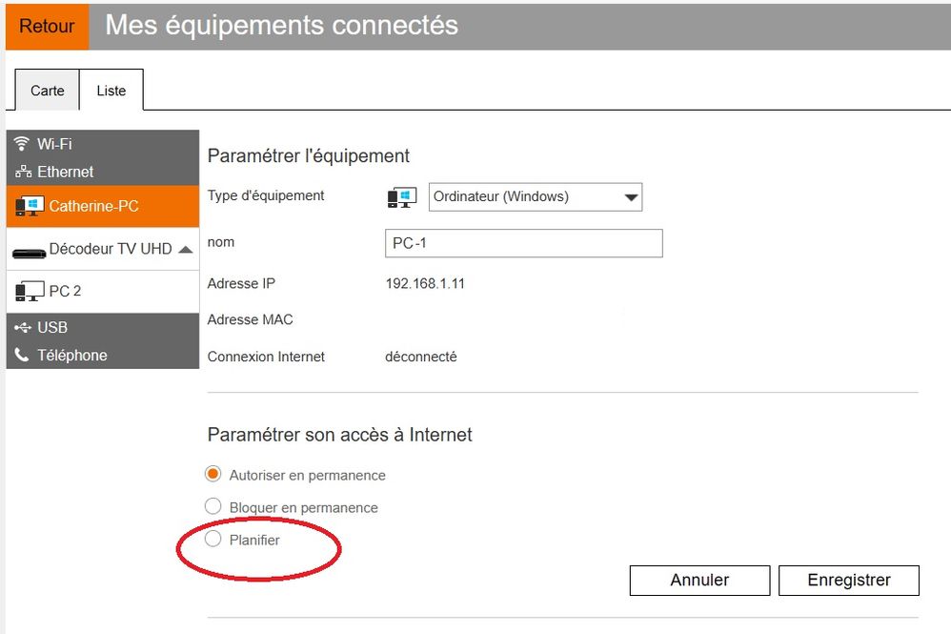Click the USB icon in the sidebar
951x634 pixels.
24,327
